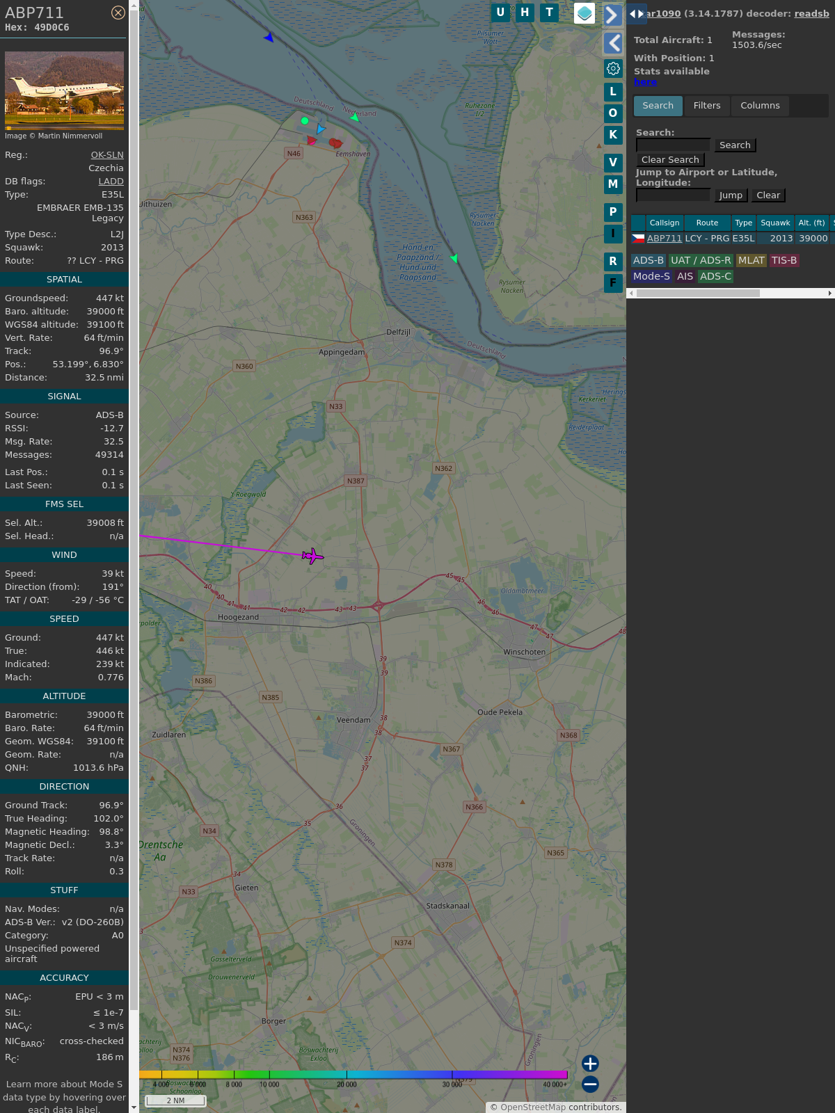Click the zoom out minus button

coord(590,1084)
